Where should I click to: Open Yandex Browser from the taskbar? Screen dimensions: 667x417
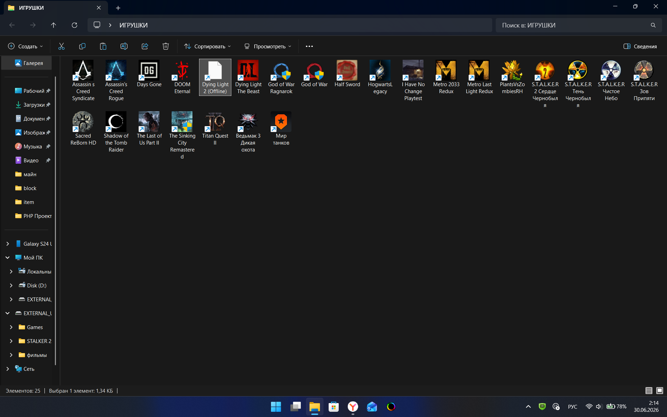353,407
